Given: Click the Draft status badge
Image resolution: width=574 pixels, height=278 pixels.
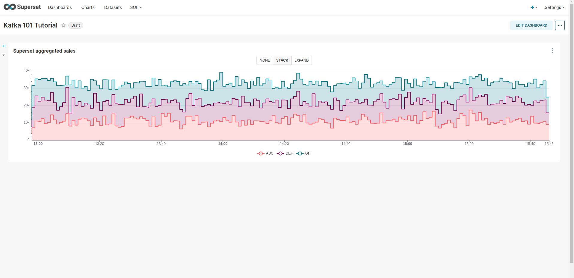Looking at the screenshot, I should pos(75,25).
